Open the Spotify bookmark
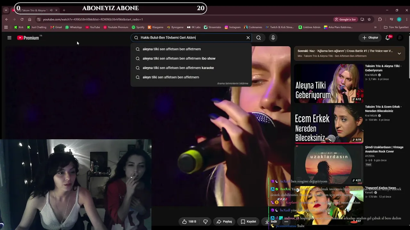 (x=138, y=27)
